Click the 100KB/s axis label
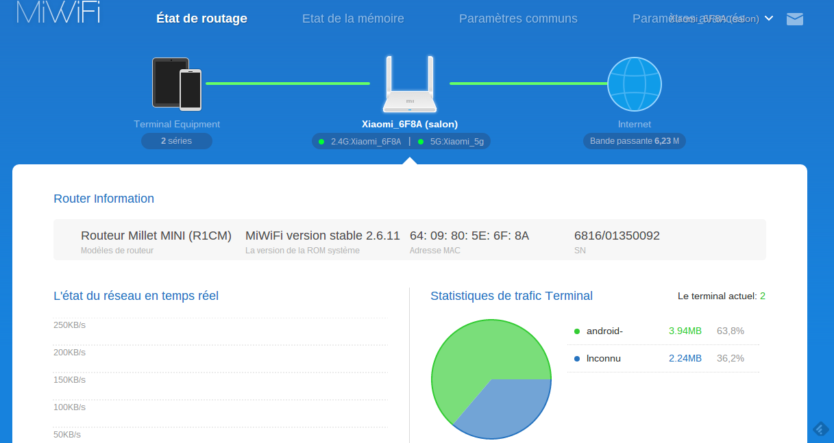The image size is (834, 443). (69, 407)
